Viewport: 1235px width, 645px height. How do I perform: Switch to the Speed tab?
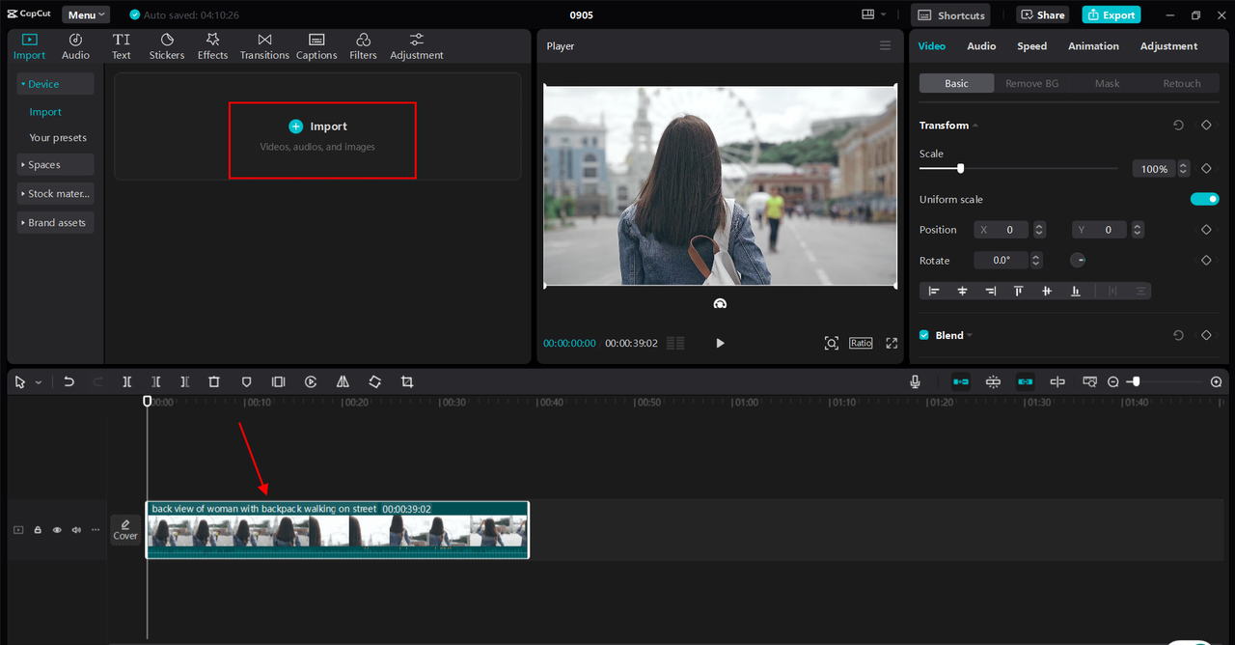(1031, 45)
